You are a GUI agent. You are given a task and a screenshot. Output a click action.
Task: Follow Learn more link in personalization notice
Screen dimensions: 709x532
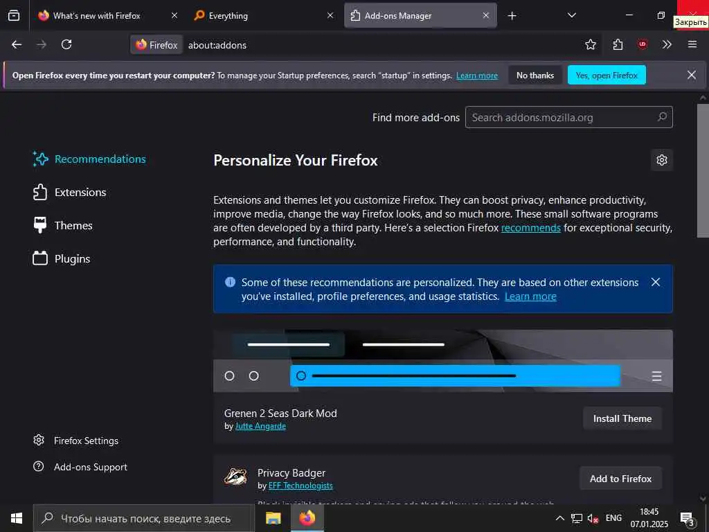[530, 296]
